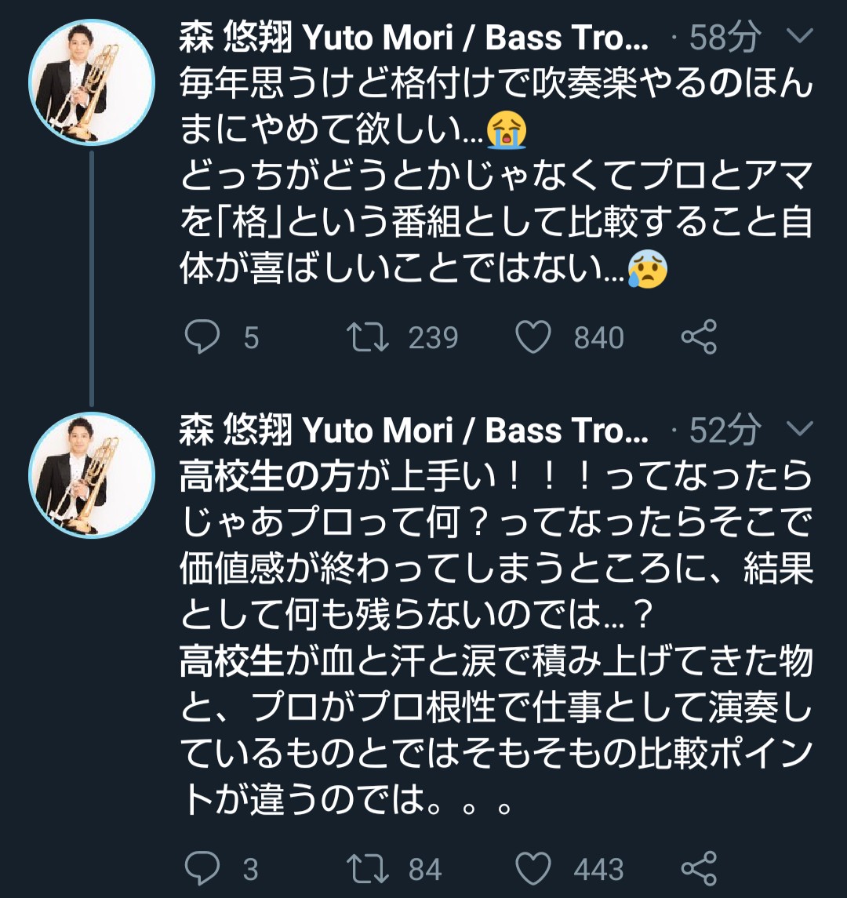
Task: Retweet the first tweet with 239 retweets
Action: tap(368, 336)
